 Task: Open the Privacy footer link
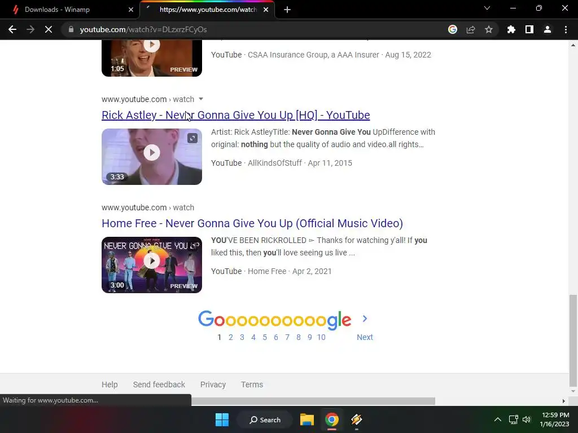point(213,385)
